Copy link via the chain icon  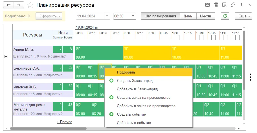coord(233,5)
